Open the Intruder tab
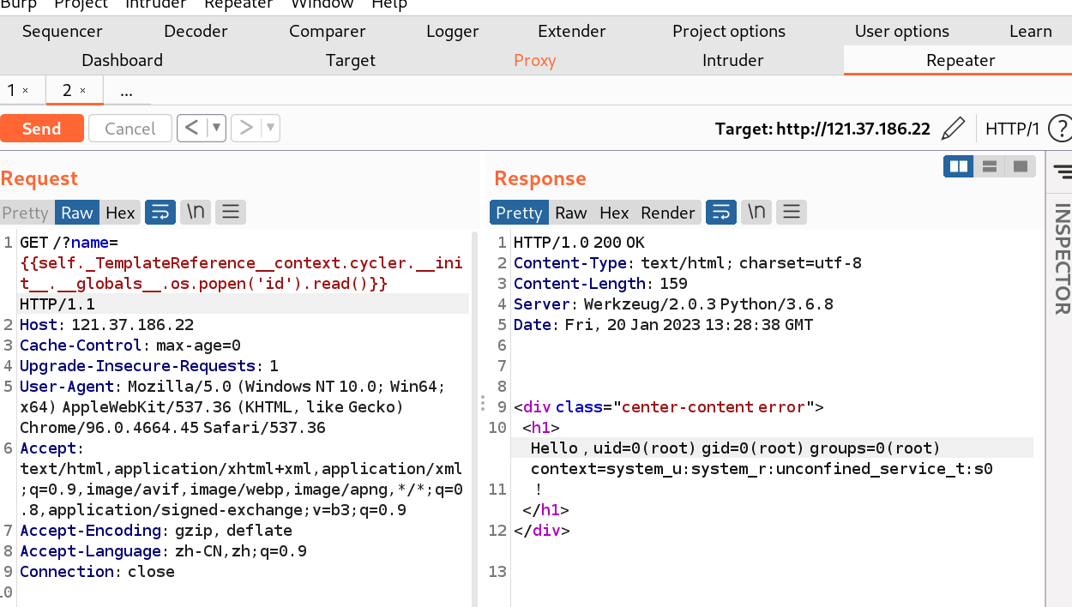This screenshot has height=607, width=1072. (x=733, y=60)
